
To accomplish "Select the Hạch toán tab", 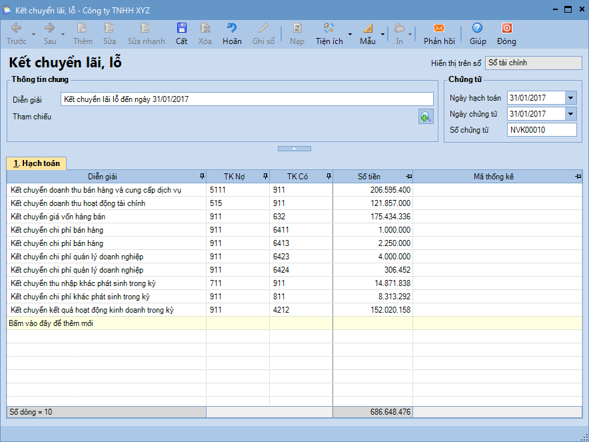I will tap(37, 163).
